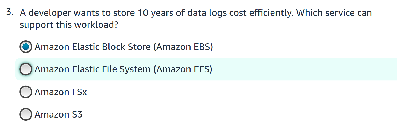Click the 'Amazon S3' answer label
This screenshot has height=136, width=397.
coord(59,114)
